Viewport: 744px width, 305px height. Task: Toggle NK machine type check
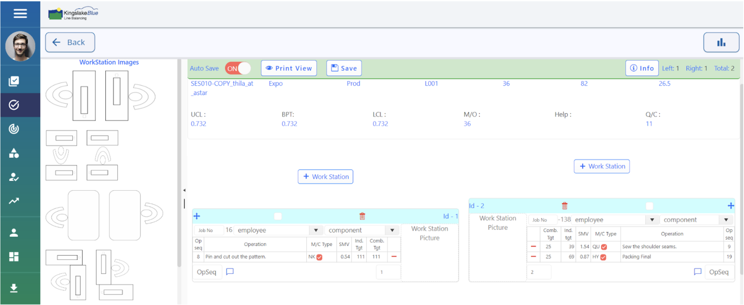[319, 257]
